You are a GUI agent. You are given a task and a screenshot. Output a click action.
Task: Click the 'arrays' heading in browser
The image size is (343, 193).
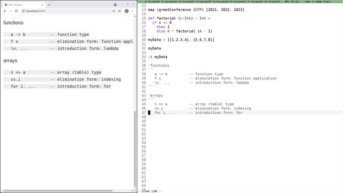pyautogui.click(x=10, y=61)
